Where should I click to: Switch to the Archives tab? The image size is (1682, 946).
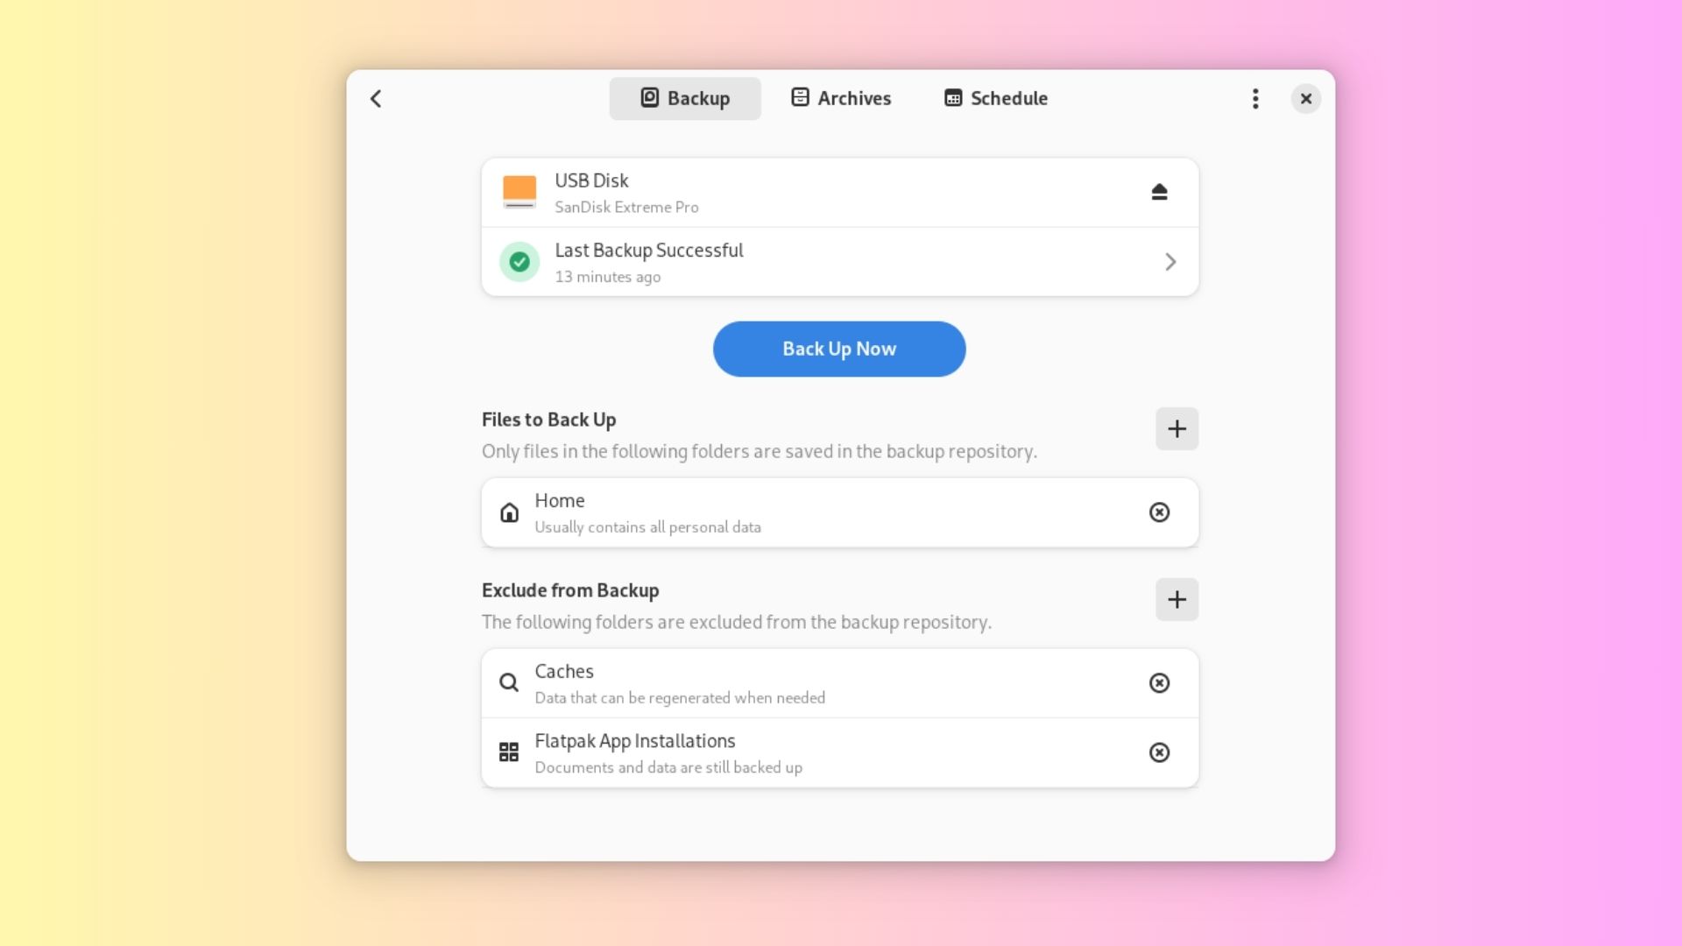pos(841,98)
